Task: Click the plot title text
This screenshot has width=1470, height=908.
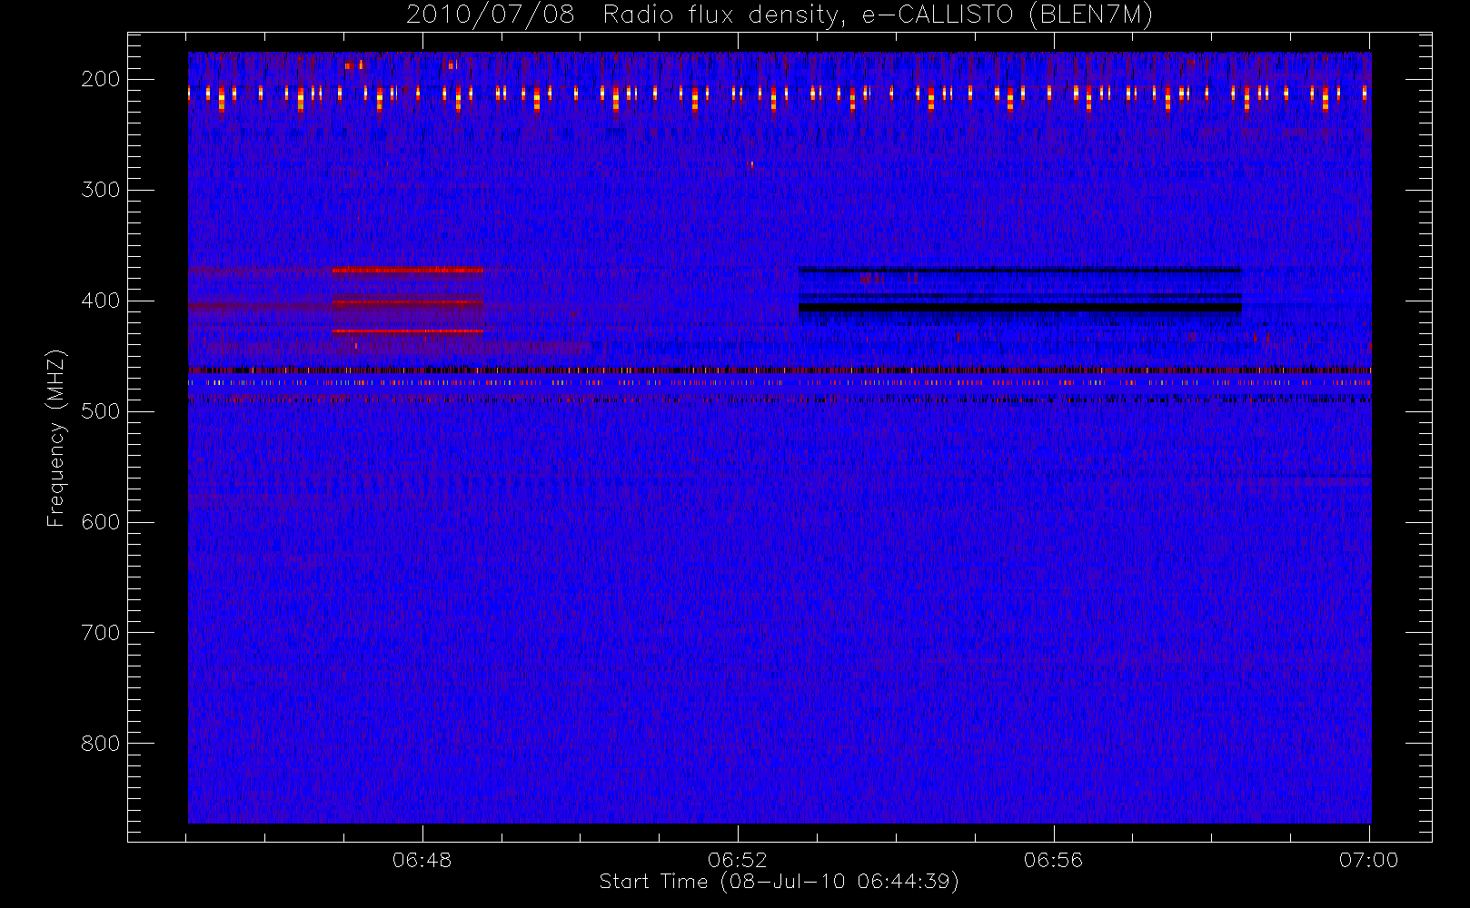Action: tap(780, 15)
